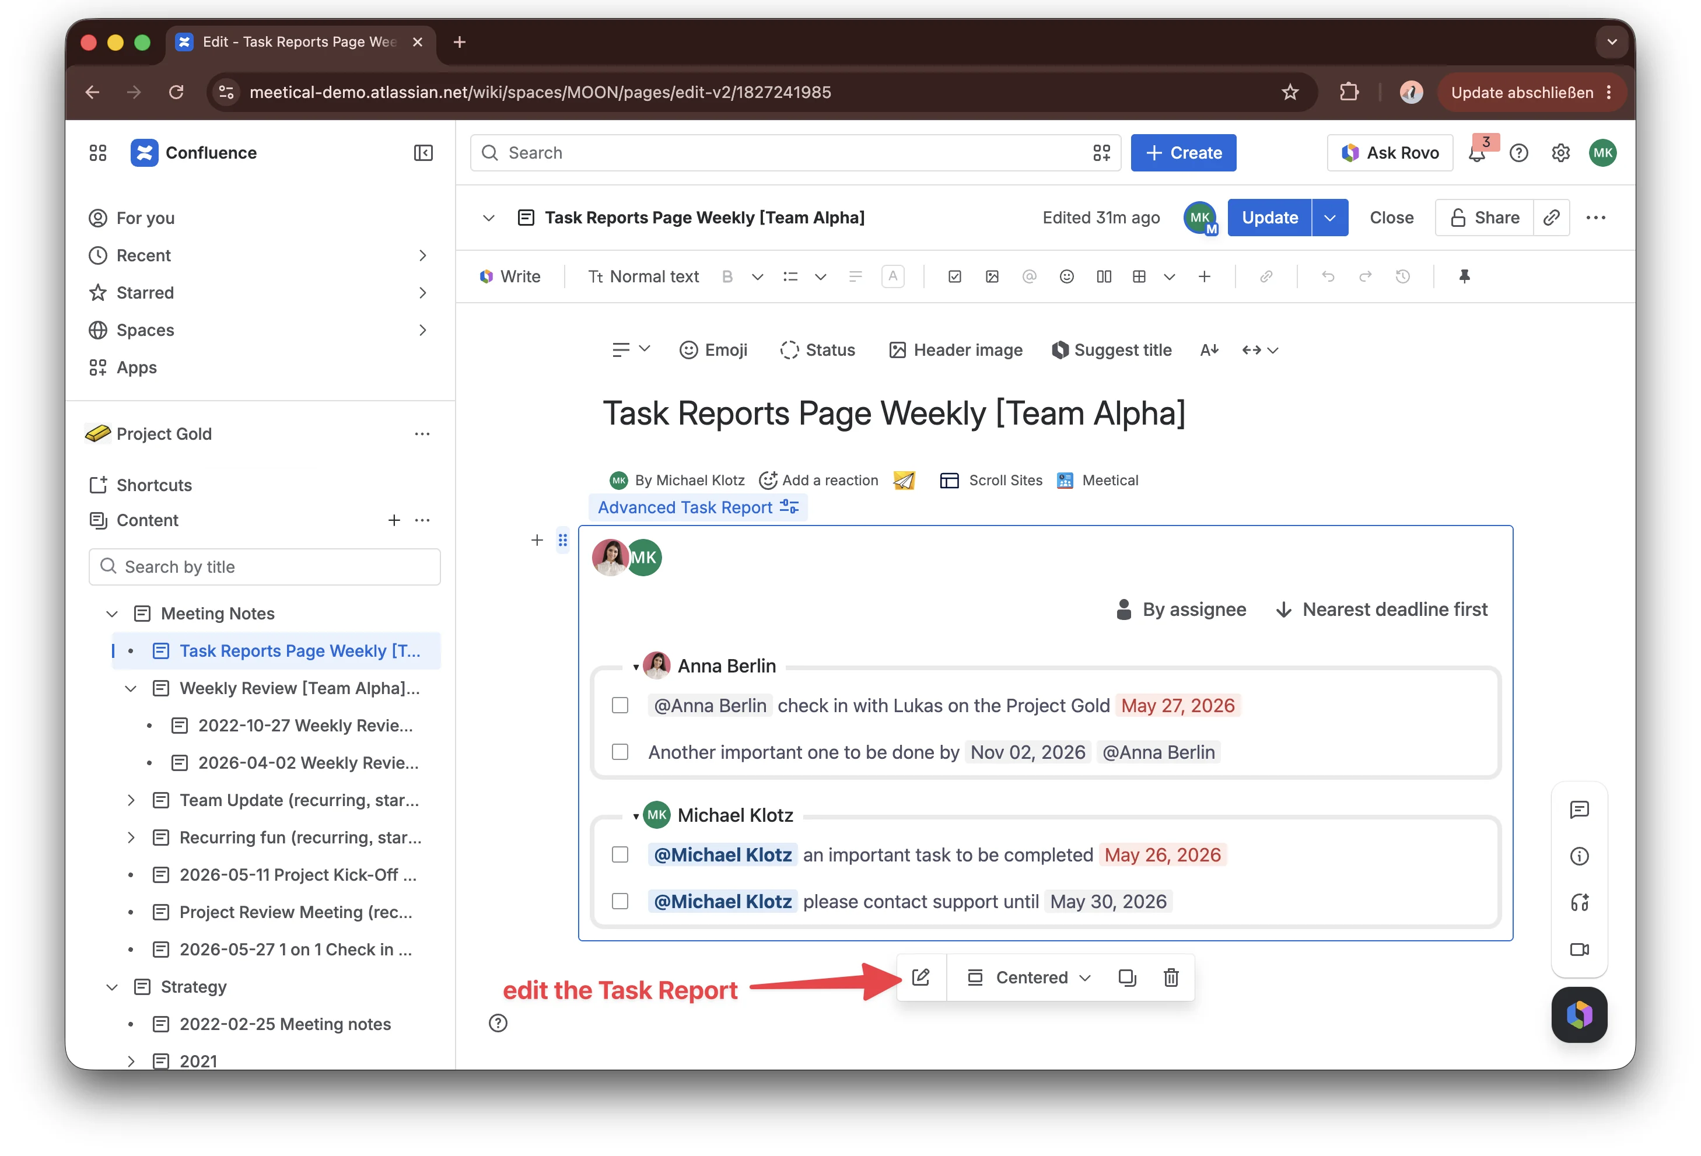The image size is (1701, 1156).
Task: Open Apps in sidebar
Action: click(136, 367)
